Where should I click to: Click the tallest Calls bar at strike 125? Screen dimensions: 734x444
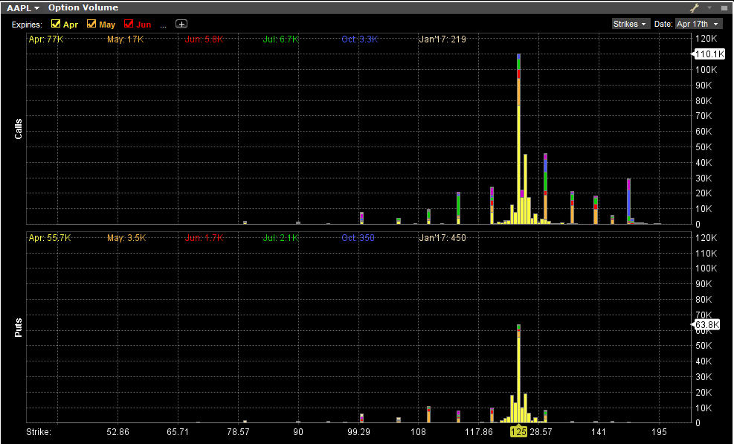pos(518,138)
